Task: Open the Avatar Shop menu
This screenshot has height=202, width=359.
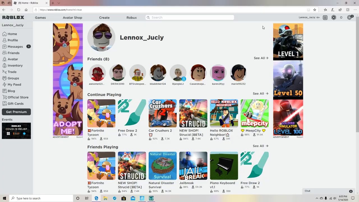Action: [72, 17]
